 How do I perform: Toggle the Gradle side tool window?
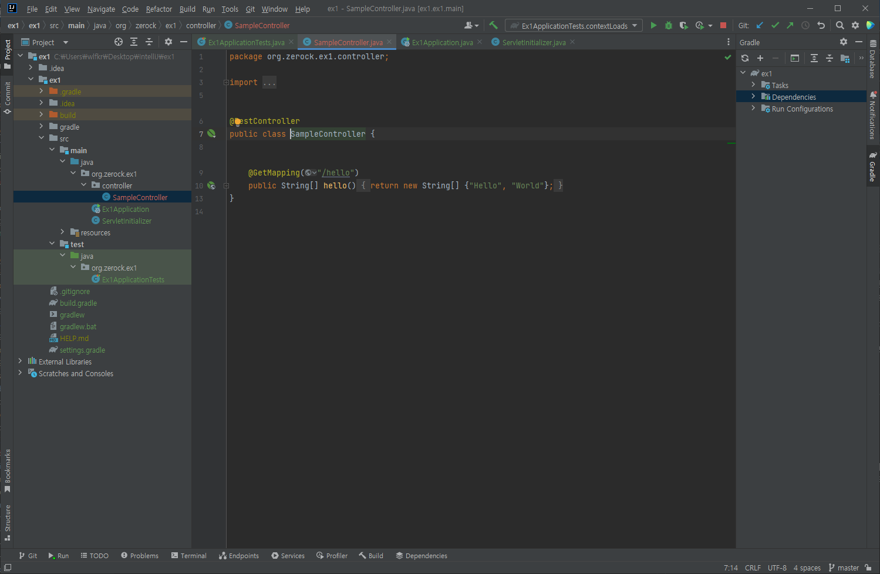tap(873, 167)
